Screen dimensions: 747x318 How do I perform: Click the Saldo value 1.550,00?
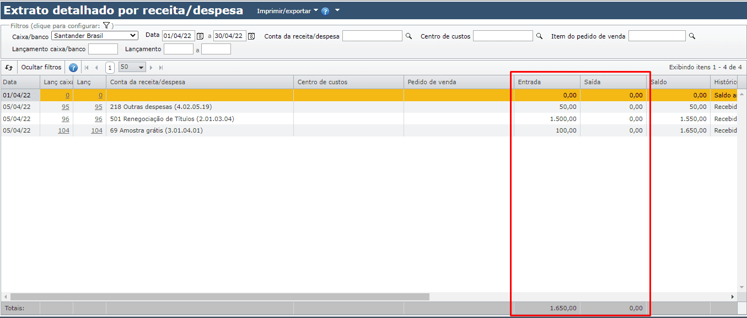pos(692,119)
